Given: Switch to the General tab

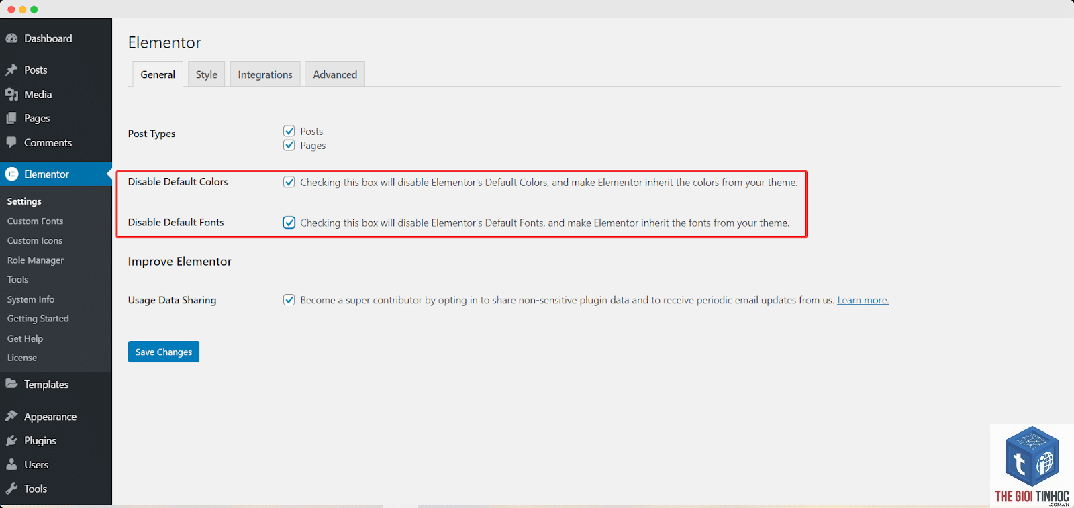Looking at the screenshot, I should 158,74.
